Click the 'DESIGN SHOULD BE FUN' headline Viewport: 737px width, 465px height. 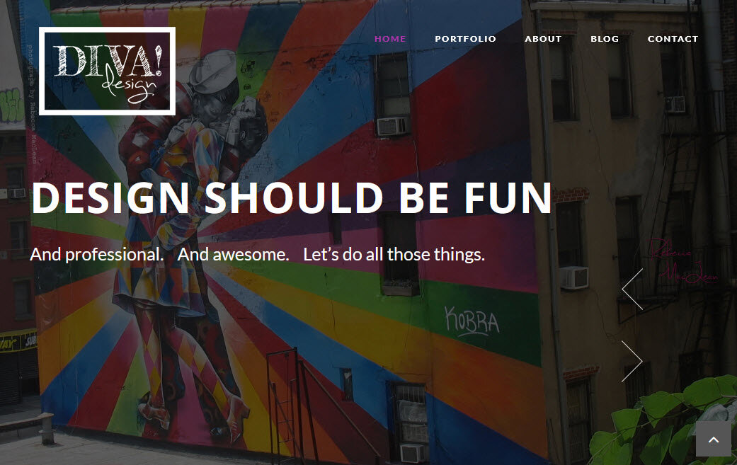(x=292, y=197)
